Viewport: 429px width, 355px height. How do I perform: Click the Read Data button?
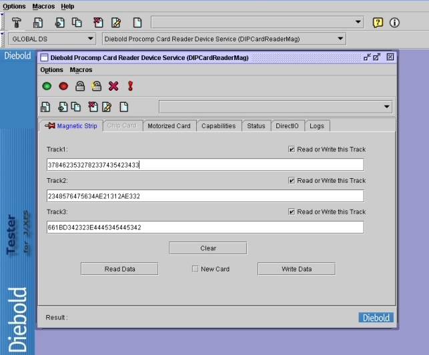point(119,269)
